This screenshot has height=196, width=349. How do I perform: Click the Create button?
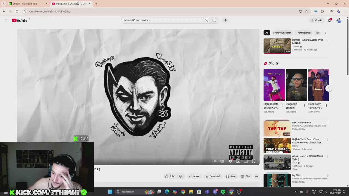(316, 20)
